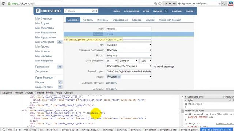Open Мои Друзья in sidebar
The height and width of the screenshot is (131, 234).
42,23
